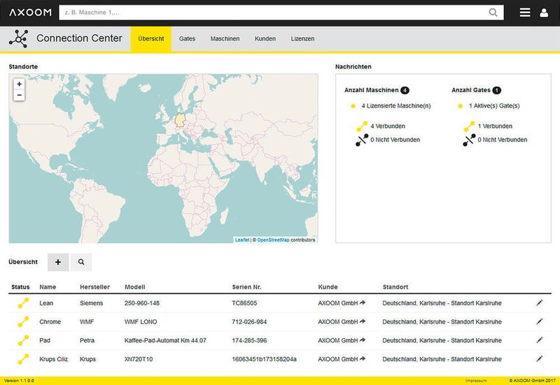Open the Kunden tab
This screenshot has width=560, height=385.
click(x=265, y=39)
